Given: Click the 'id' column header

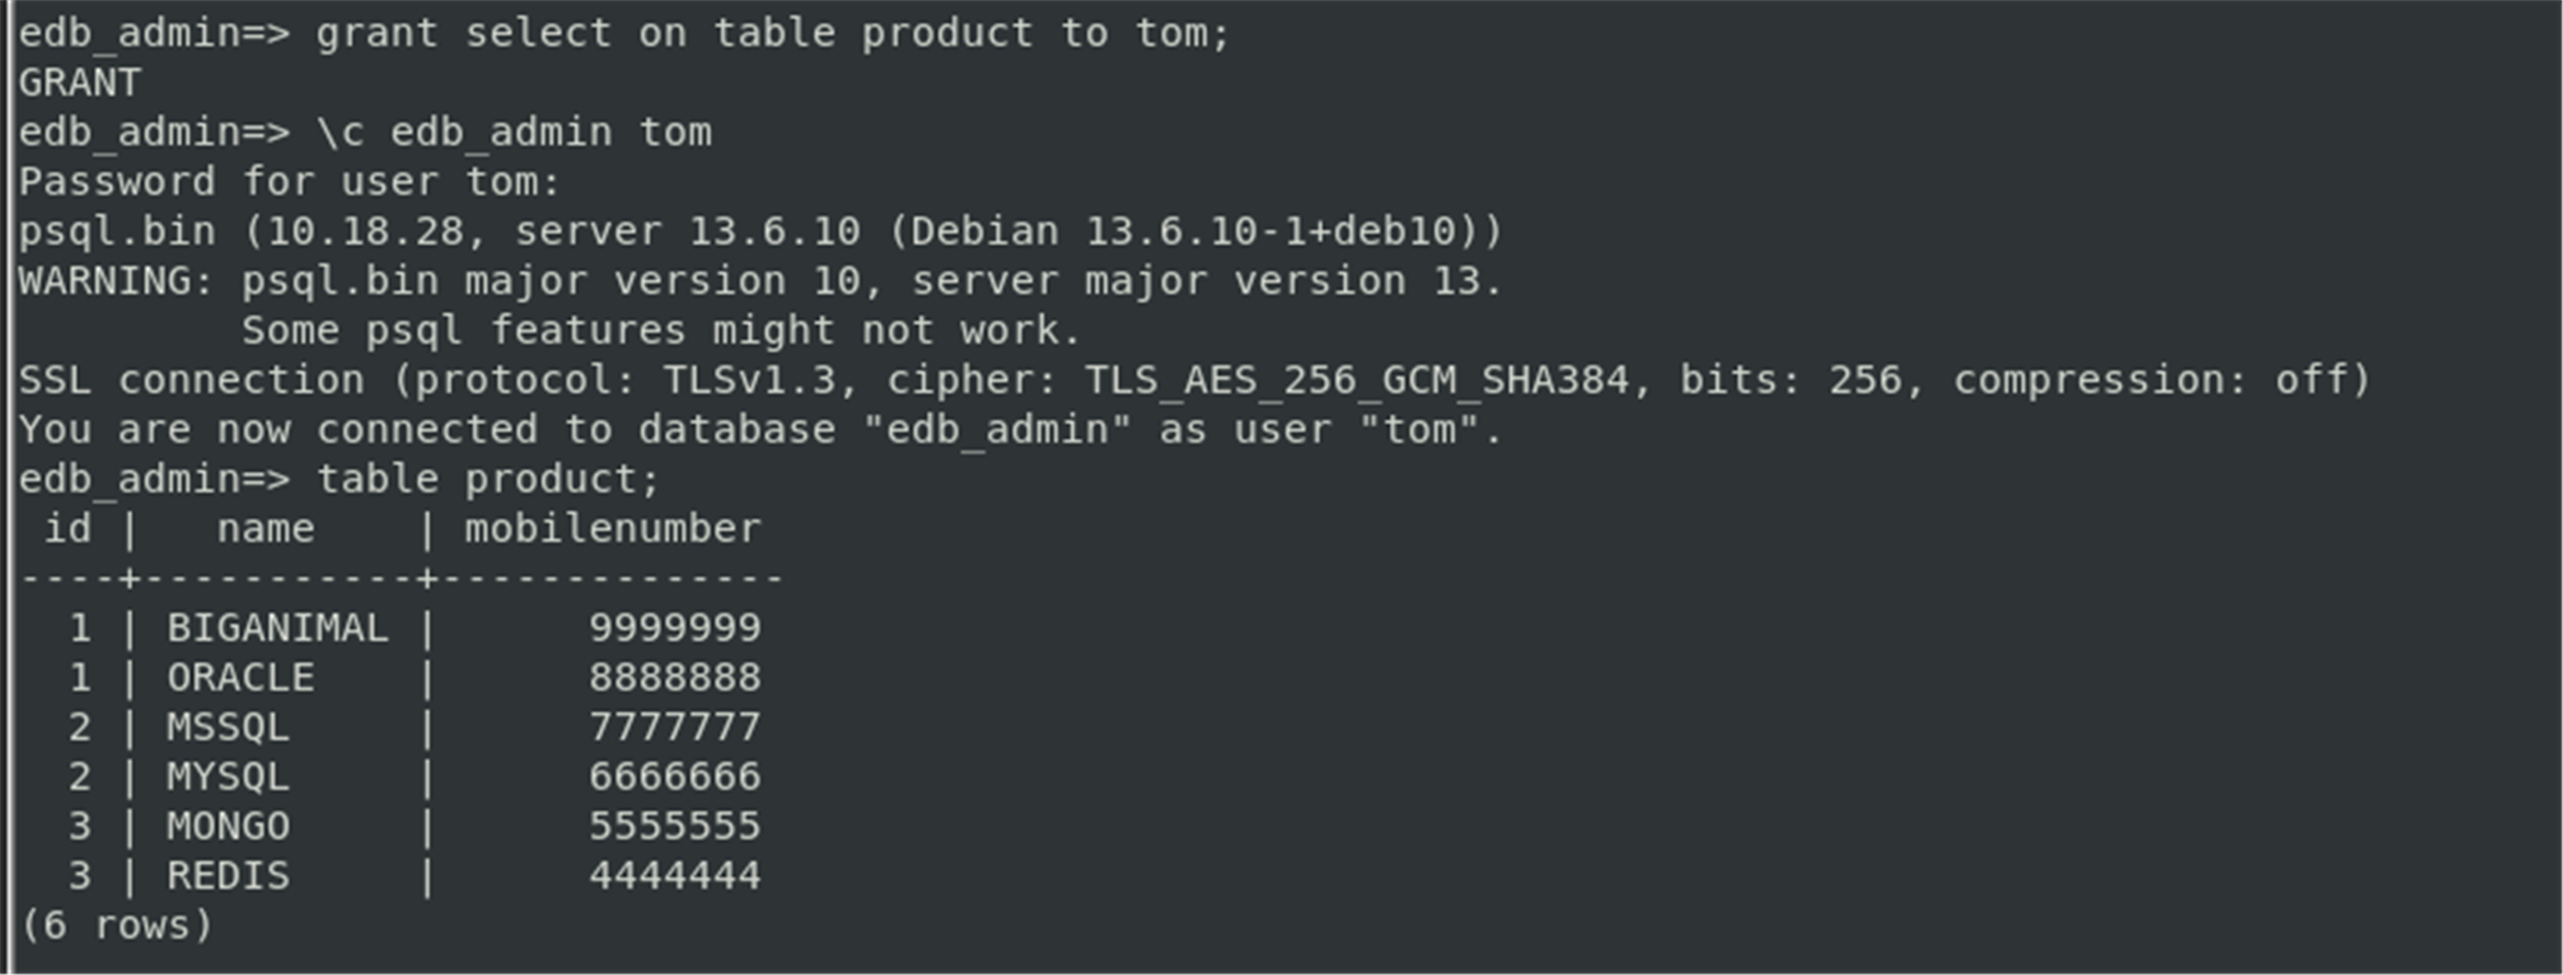Looking at the screenshot, I should click(x=68, y=529).
